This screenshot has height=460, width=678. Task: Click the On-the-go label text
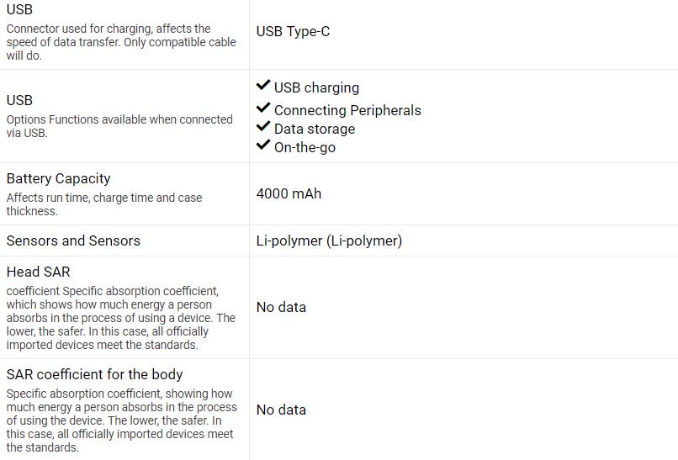coord(305,147)
